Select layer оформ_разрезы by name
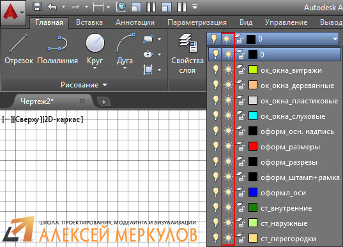The image size is (343, 247). pos(289,162)
